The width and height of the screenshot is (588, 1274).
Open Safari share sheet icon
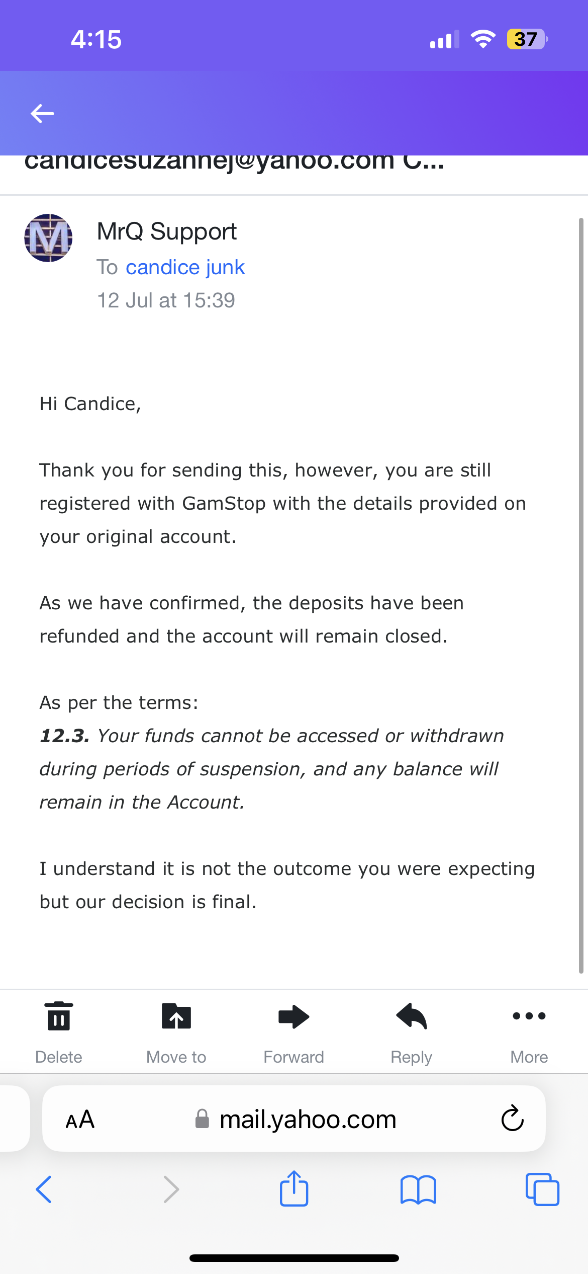(294, 1189)
